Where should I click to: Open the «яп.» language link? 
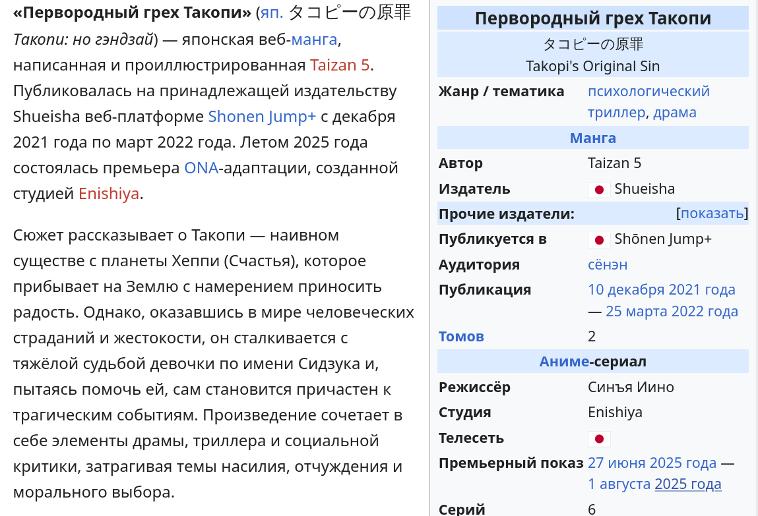272,13
